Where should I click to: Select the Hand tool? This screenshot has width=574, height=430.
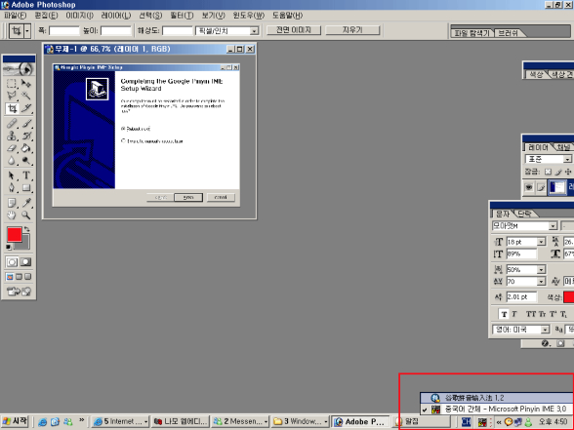12,215
